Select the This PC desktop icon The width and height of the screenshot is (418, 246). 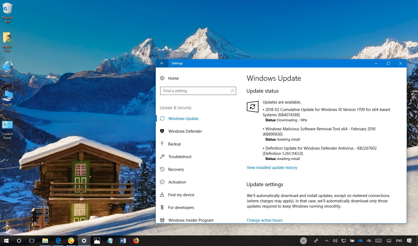[x=7, y=99]
